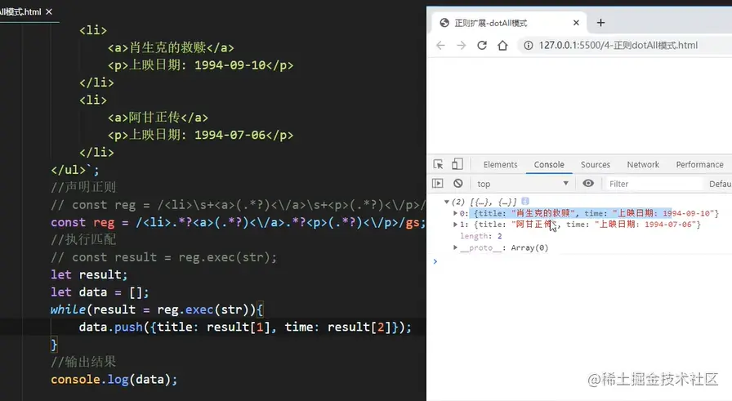
Task: Toggle the live expression eye icon
Action: (x=588, y=183)
